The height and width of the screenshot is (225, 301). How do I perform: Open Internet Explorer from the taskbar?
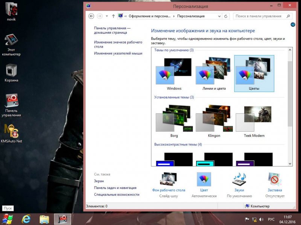(x=26, y=219)
